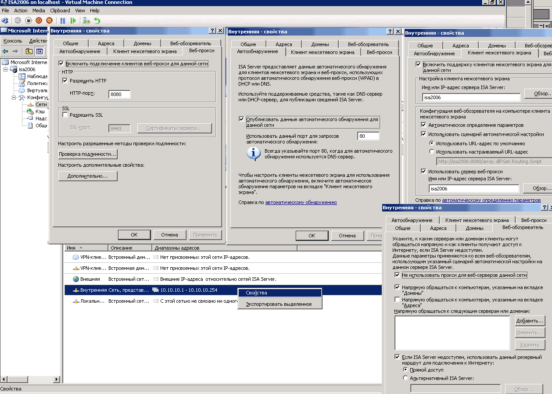This screenshot has height=394, width=552.
Task: Collapse the Конфигурация tree node
Action: point(14,97)
